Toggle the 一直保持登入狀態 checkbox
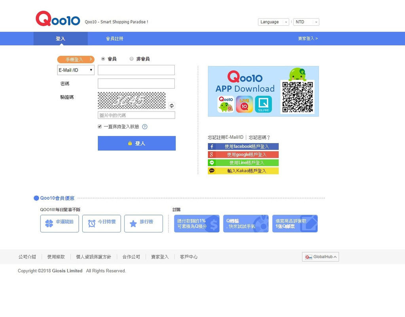 (100, 126)
